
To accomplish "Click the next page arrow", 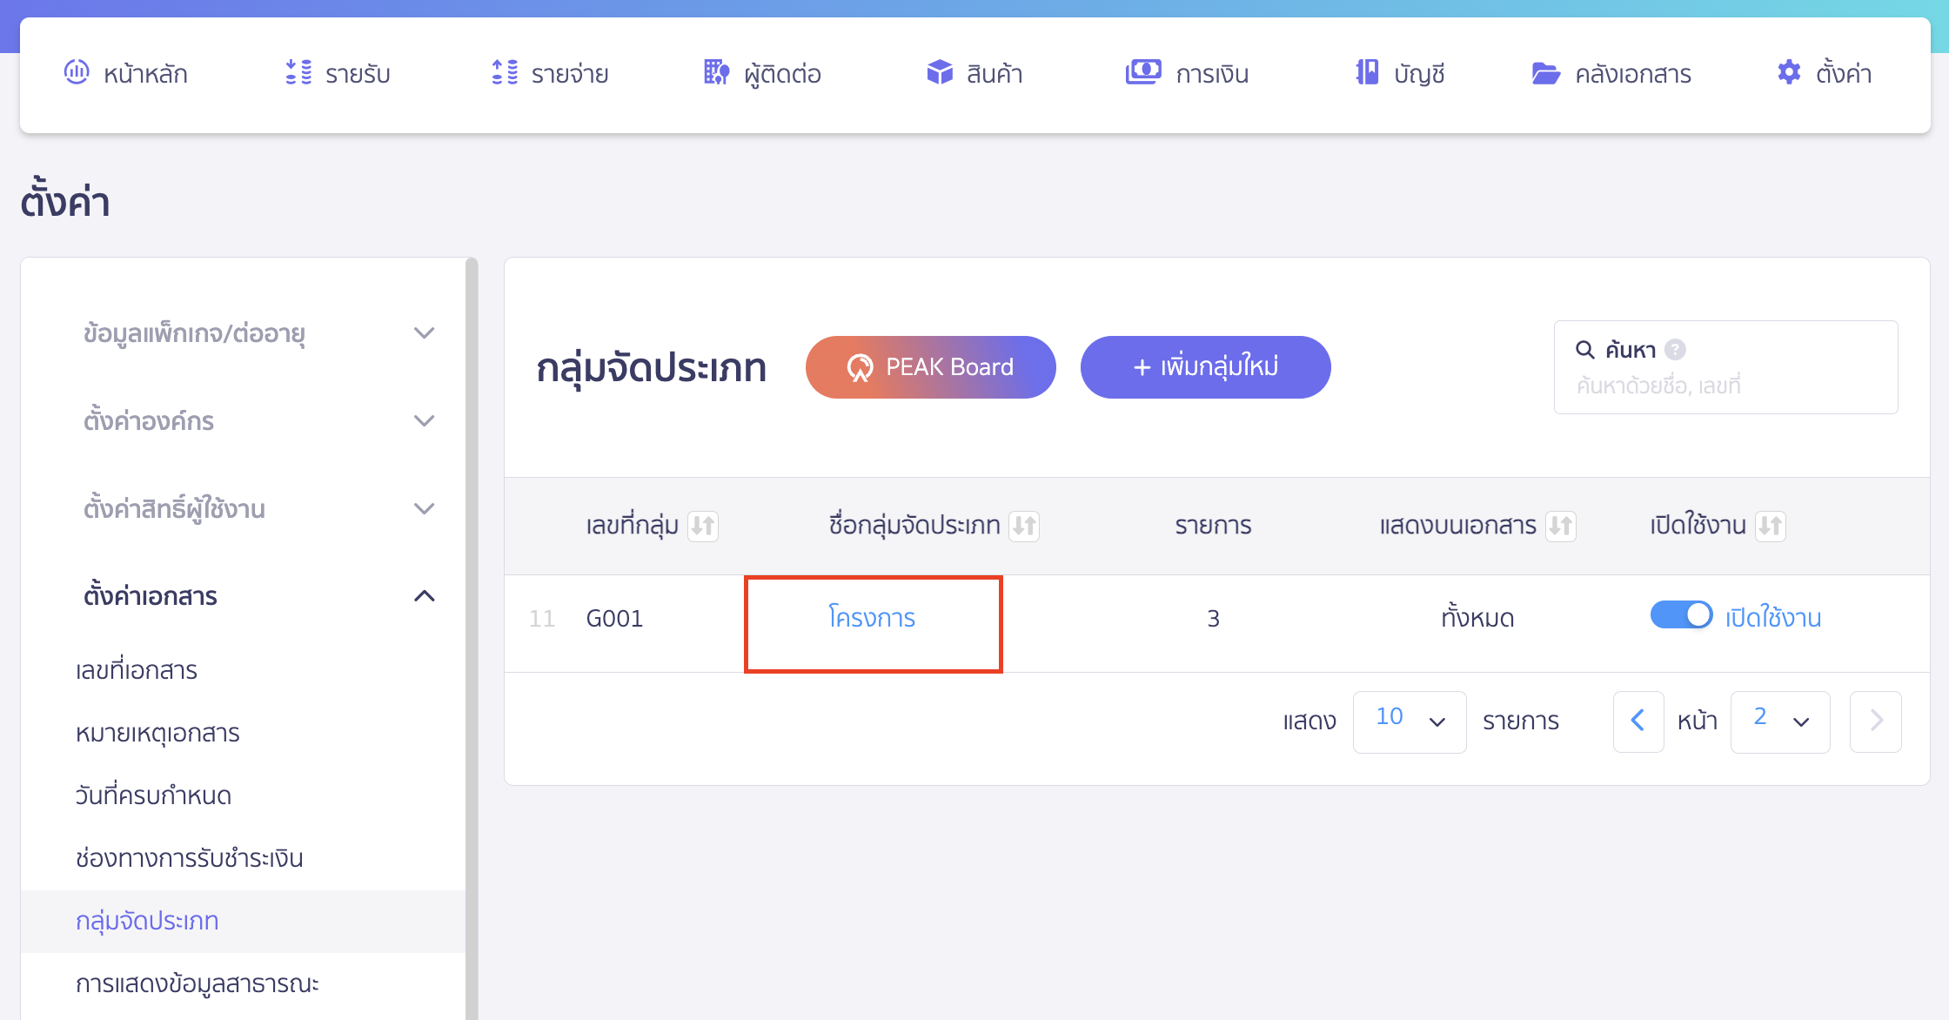I will point(1875,721).
